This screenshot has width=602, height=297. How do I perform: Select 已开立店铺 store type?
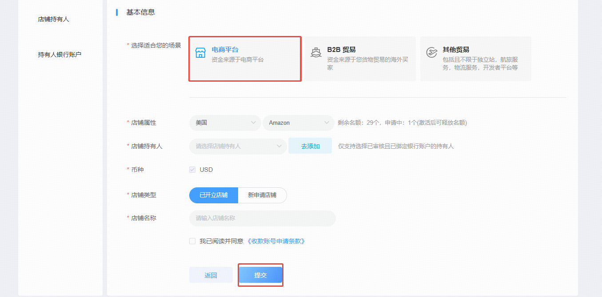[214, 195]
